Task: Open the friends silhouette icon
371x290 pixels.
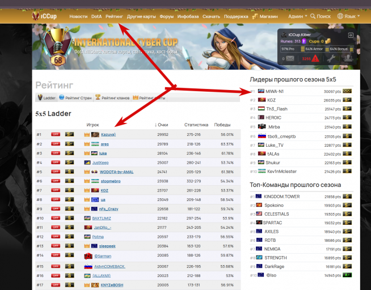Action: click(348, 58)
